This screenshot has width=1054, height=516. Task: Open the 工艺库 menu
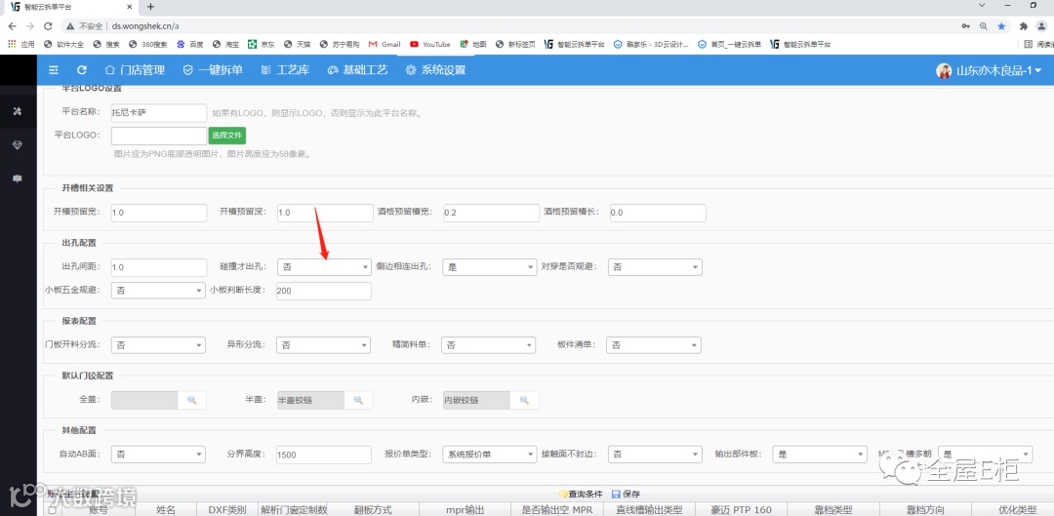pos(285,70)
